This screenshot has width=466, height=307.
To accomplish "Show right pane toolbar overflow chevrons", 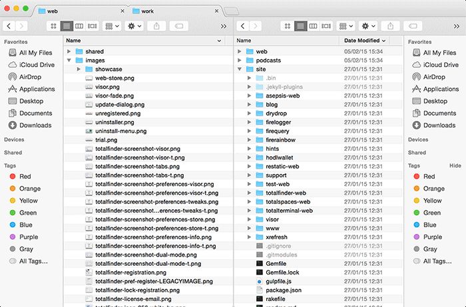I will [457, 27].
